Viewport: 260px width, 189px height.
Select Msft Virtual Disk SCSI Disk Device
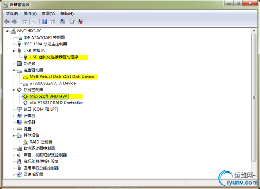[62, 77]
